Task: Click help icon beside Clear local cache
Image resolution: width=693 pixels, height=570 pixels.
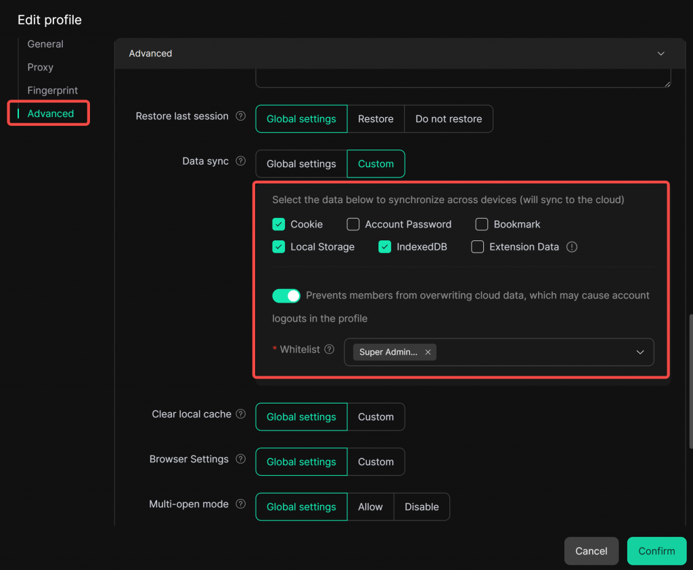Action: [x=240, y=414]
